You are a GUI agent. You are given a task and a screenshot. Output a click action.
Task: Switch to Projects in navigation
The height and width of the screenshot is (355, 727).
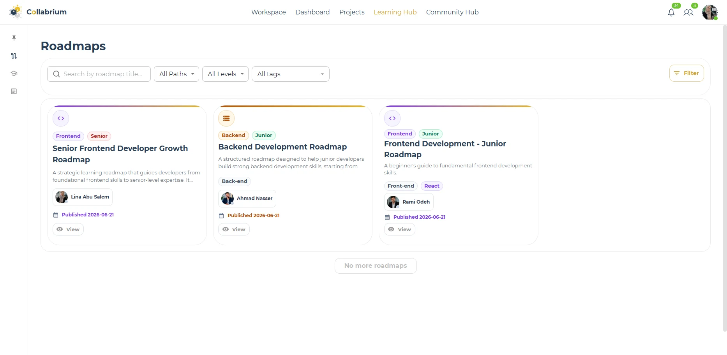click(352, 12)
